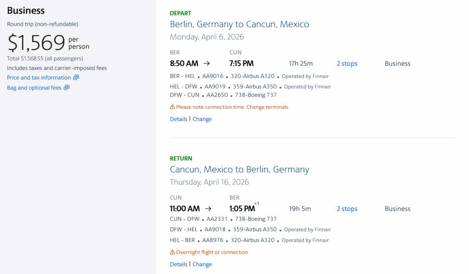Open the Bag and optional fees link
469x274 pixels.
tap(34, 88)
